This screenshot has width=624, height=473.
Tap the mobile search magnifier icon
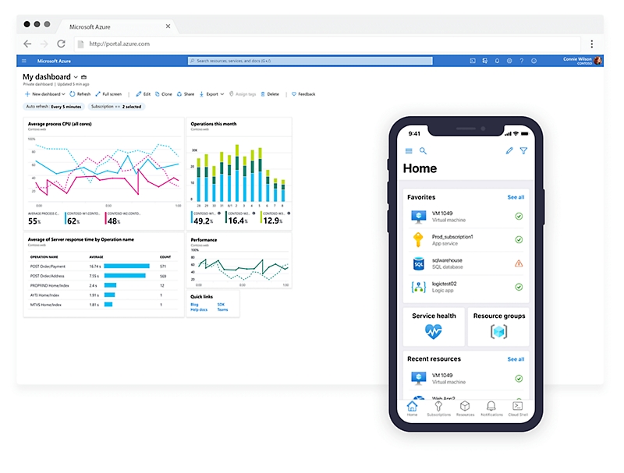424,150
